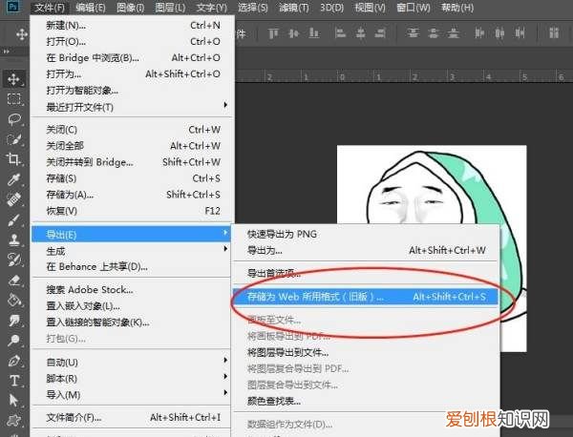Choose 导出为... submenu entry

[x=366, y=250]
